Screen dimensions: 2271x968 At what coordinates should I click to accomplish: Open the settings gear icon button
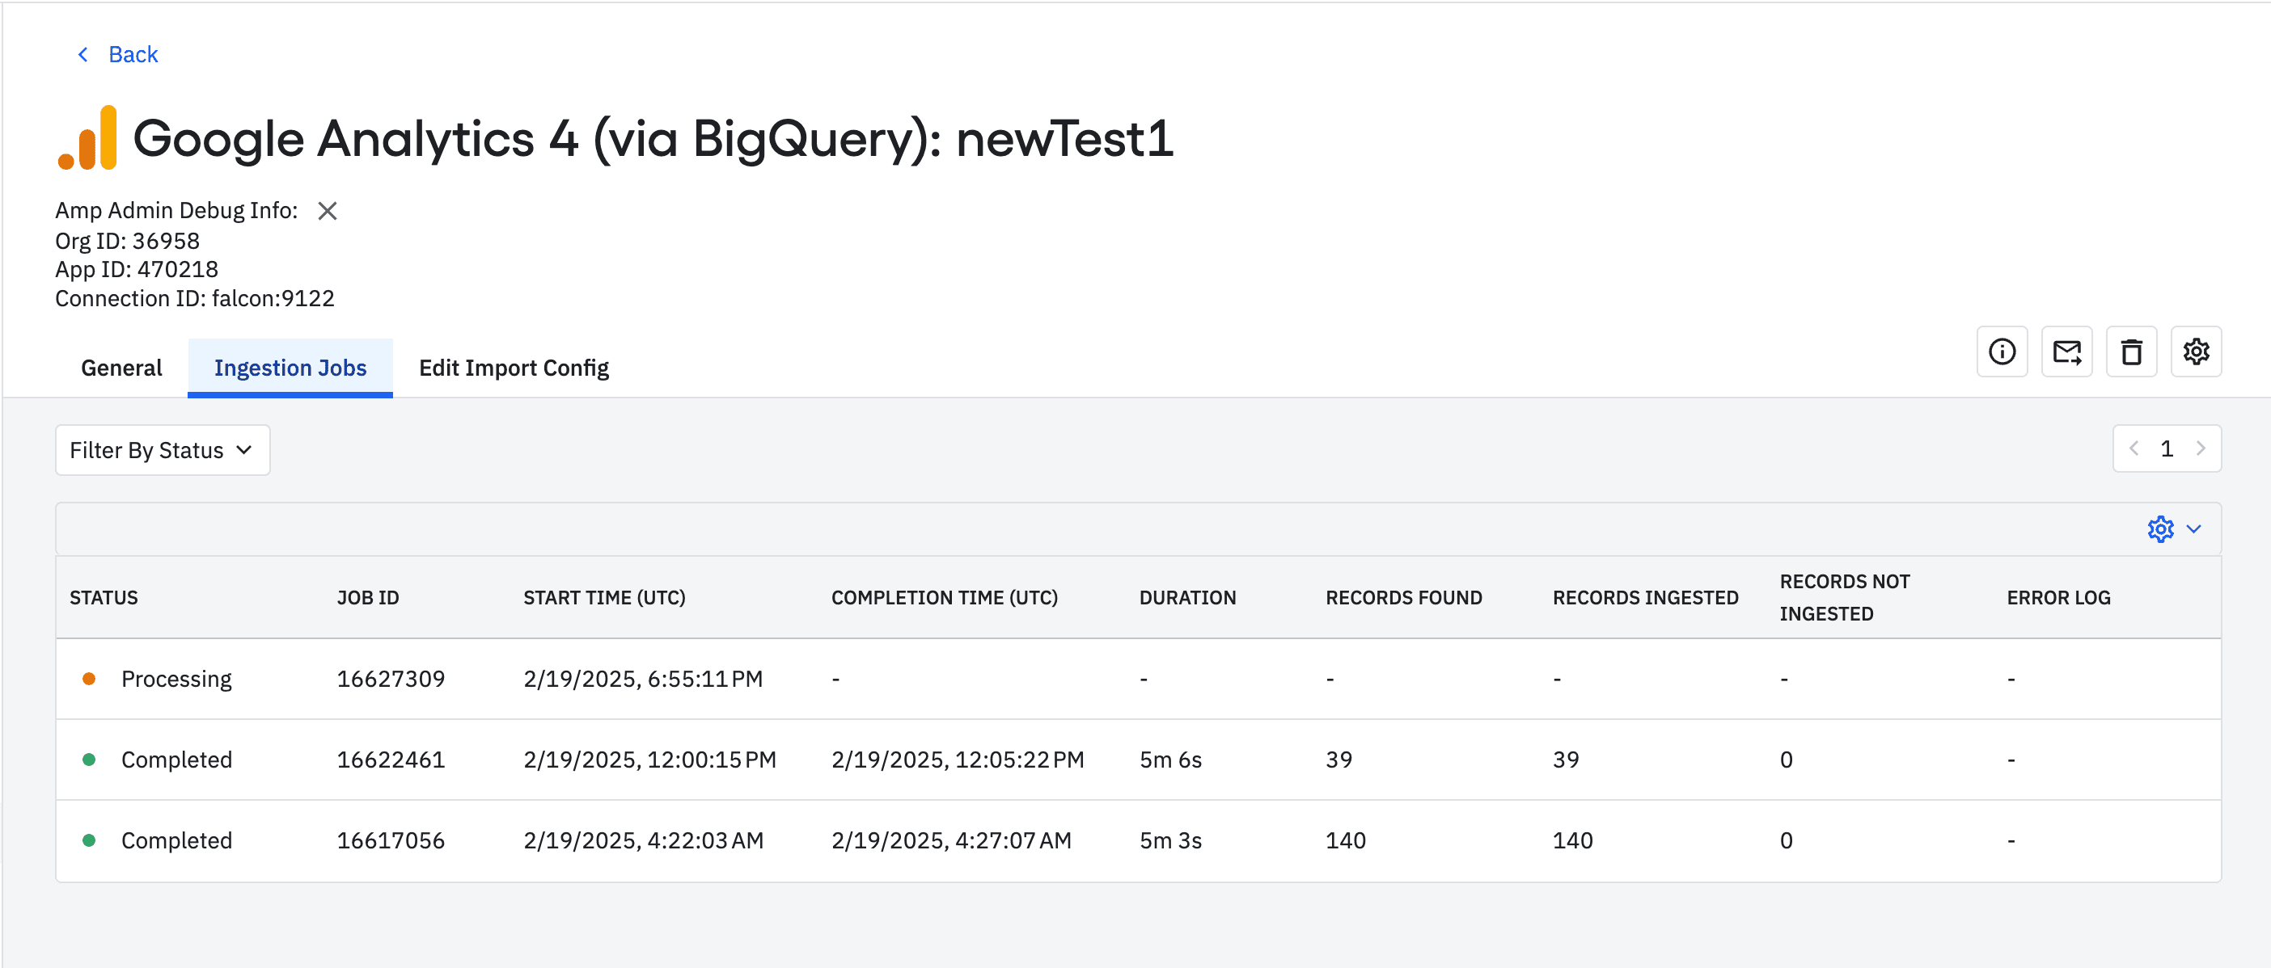click(x=2195, y=351)
